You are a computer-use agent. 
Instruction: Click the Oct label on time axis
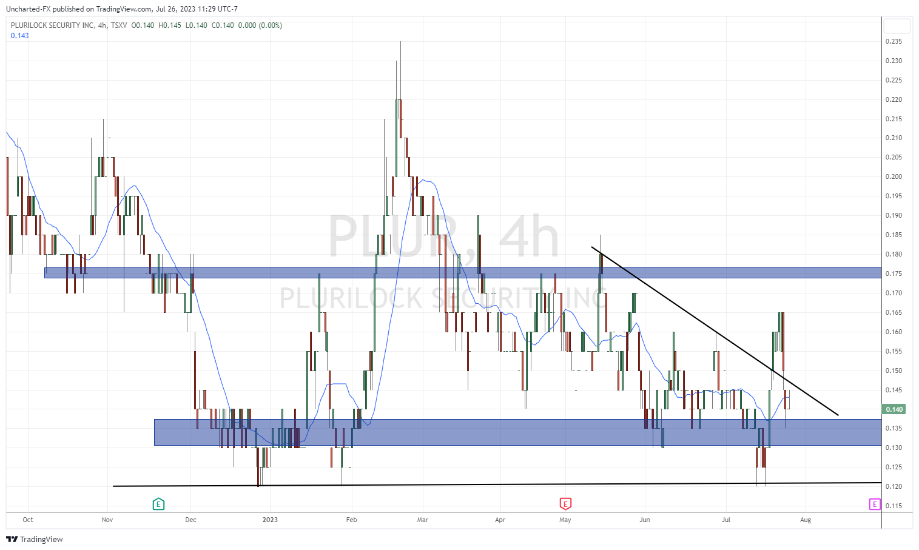click(28, 520)
